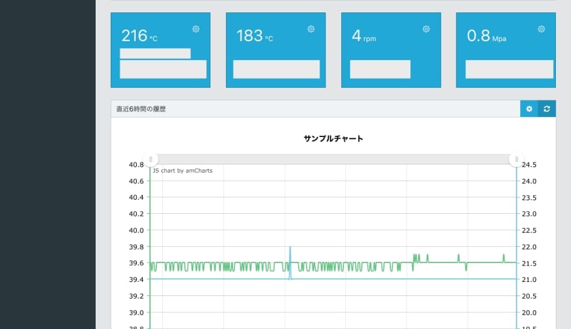Click the サンプルチャート chart title

point(333,139)
